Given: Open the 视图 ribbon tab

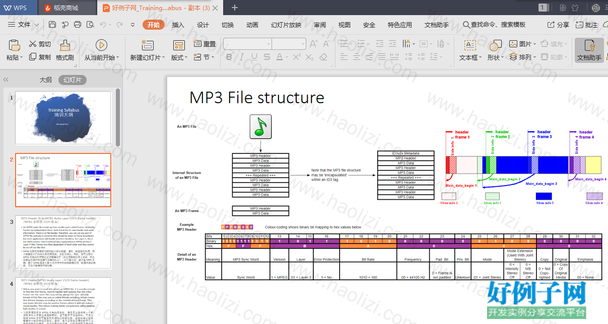Looking at the screenshot, I should pos(345,25).
